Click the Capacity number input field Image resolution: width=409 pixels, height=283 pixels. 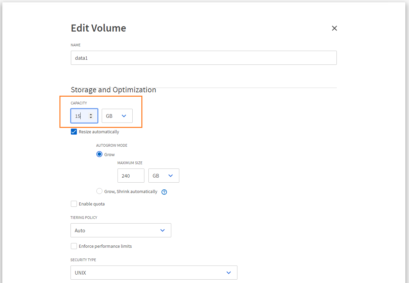click(80, 116)
